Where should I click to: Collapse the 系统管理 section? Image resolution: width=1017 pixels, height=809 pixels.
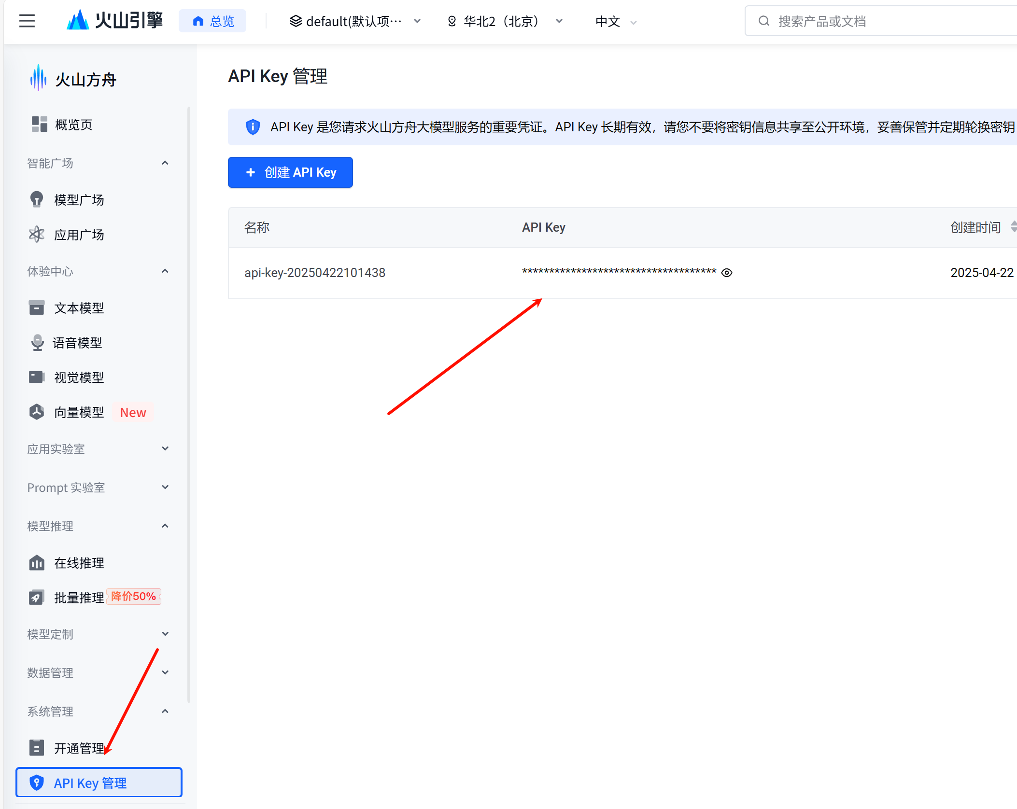(165, 711)
